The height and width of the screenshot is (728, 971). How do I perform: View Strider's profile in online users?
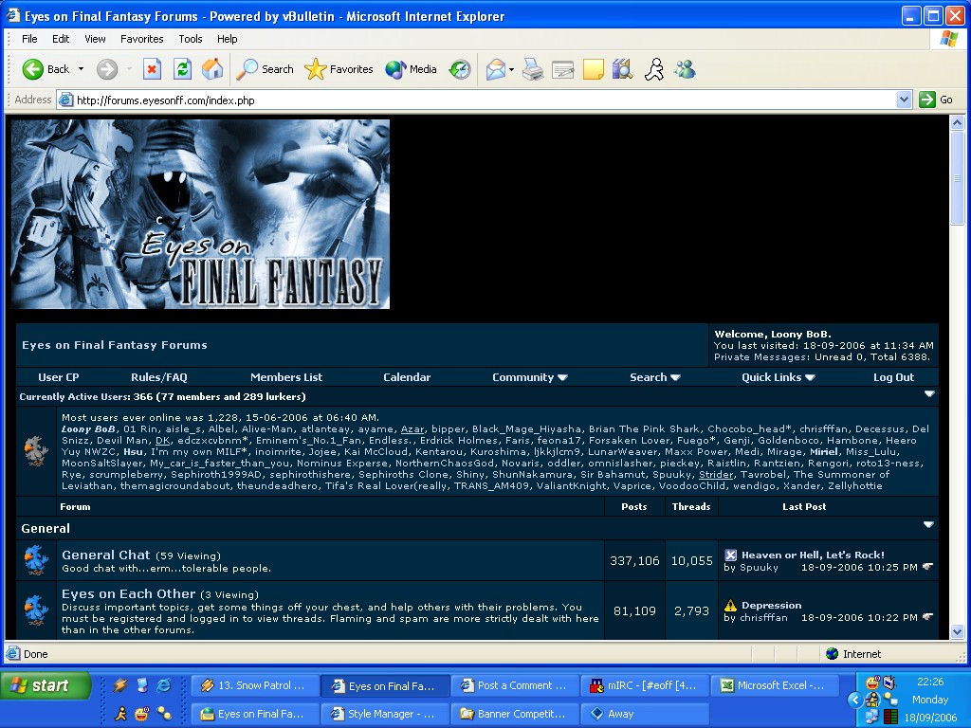pyautogui.click(x=716, y=474)
